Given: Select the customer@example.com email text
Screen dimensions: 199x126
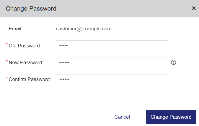Looking at the screenshot, I should (x=84, y=29).
